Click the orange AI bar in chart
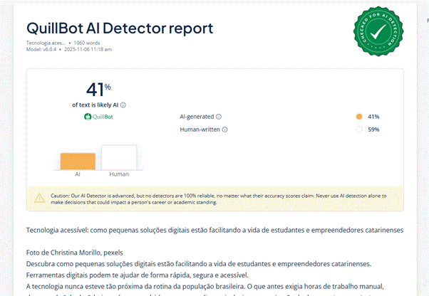The height and width of the screenshot is (296, 429). pos(78,161)
